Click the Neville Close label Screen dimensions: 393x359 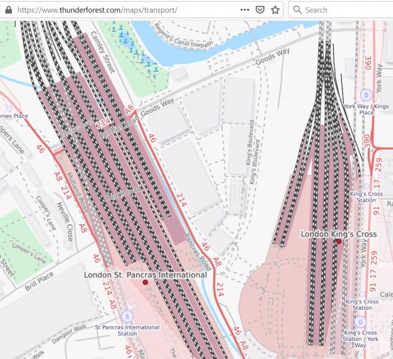click(x=65, y=222)
